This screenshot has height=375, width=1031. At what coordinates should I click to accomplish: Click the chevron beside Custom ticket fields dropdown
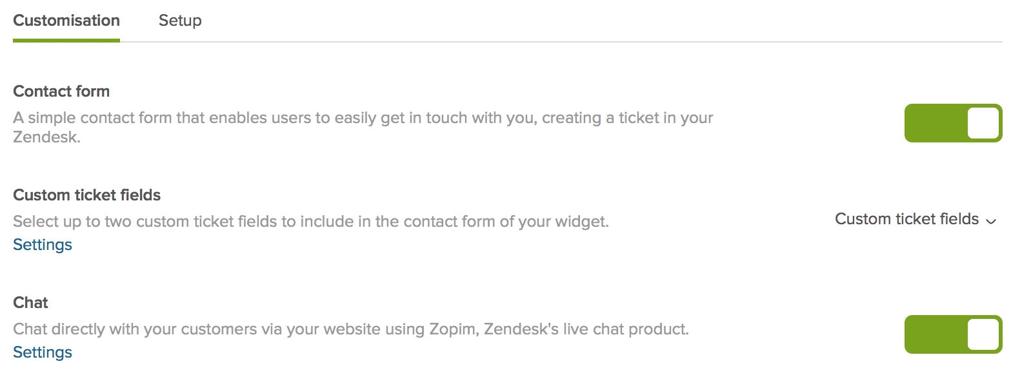[992, 221]
